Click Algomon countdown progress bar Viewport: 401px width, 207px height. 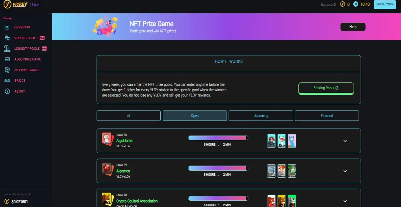point(218,168)
